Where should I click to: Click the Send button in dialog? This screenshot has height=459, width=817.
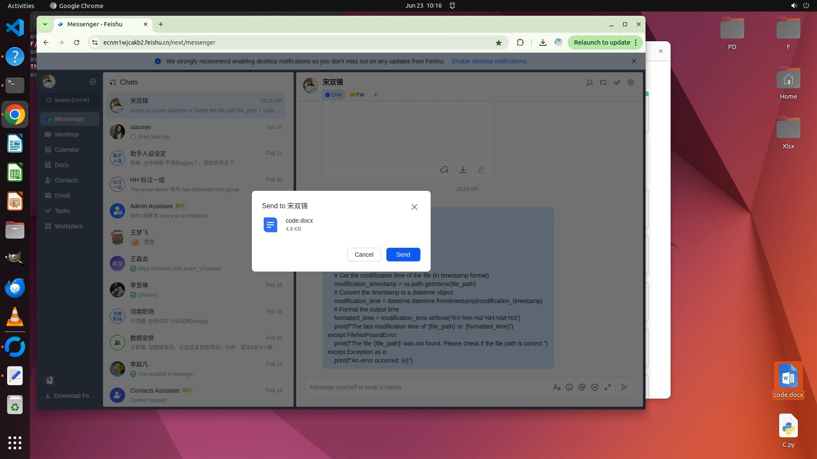pyautogui.click(x=403, y=255)
